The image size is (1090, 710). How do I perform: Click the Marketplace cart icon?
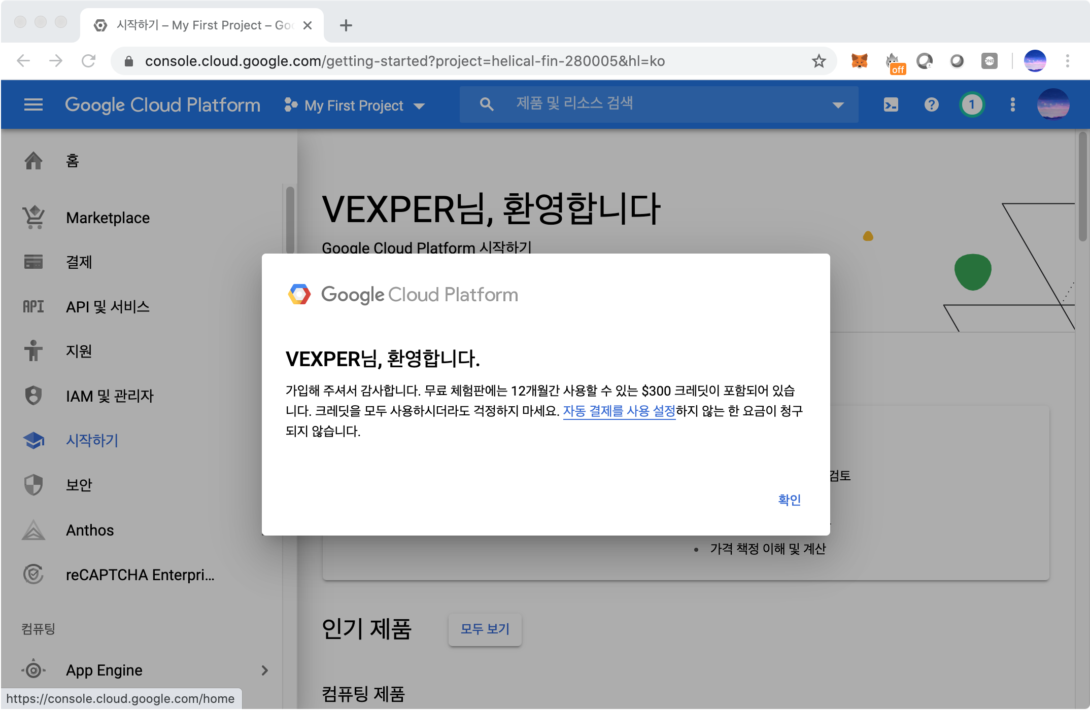33,218
